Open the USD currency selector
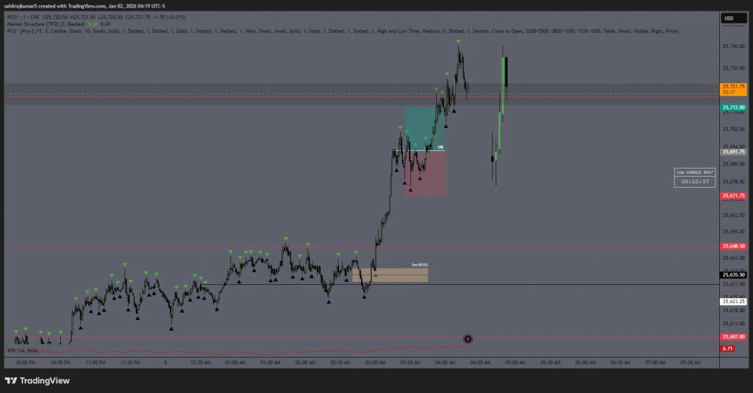This screenshot has height=393, width=753. point(729,18)
